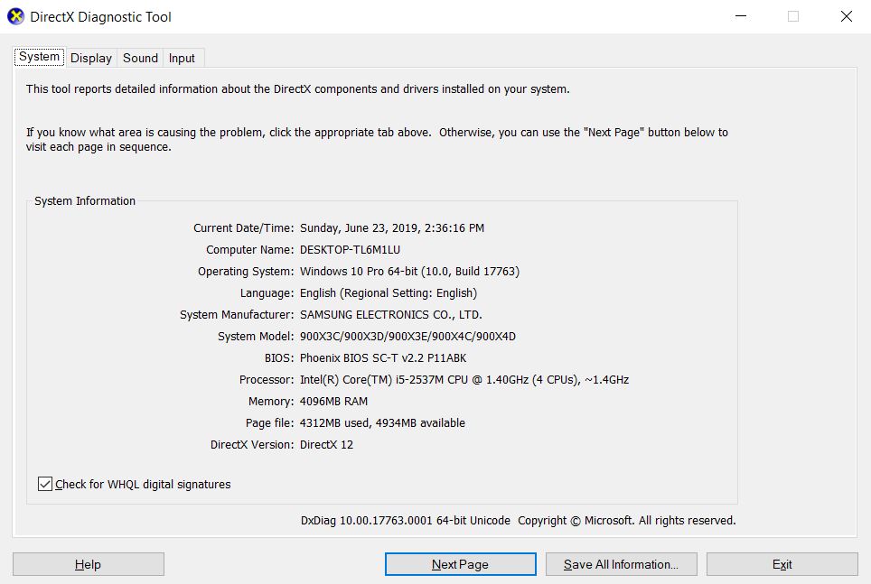Open the Display tab

91,58
